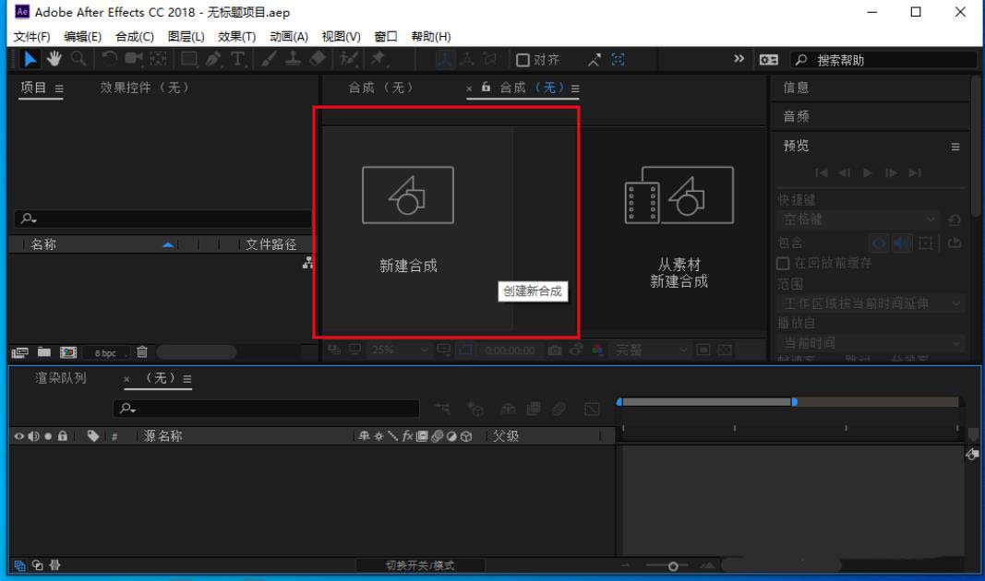Viewport: 985px width, 581px height.
Task: Check the 在回放前缓存 checkbox
Action: coord(783,264)
